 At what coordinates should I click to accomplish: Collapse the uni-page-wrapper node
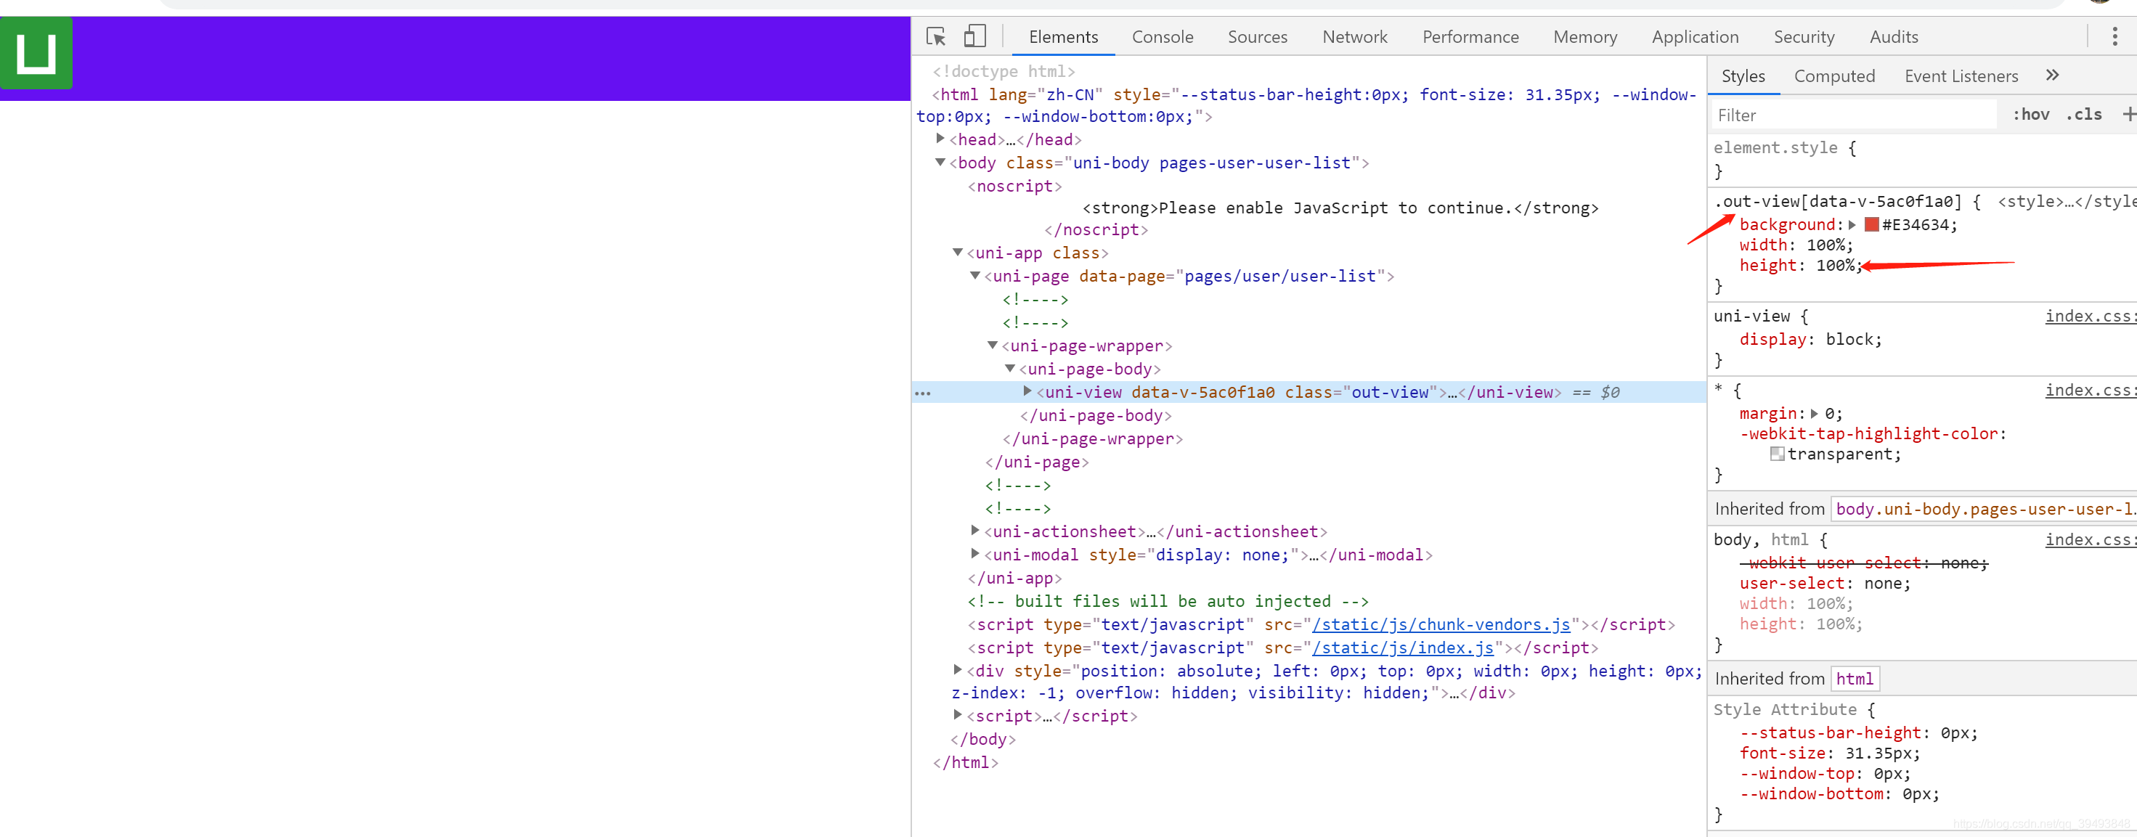point(992,345)
